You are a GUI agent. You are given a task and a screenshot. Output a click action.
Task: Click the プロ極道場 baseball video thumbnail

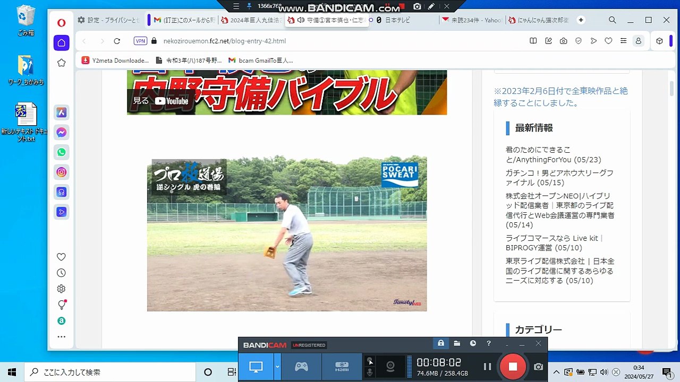tap(287, 233)
